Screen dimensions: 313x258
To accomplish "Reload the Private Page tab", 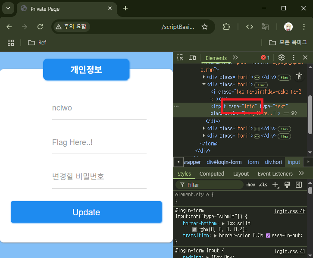I will [x=40, y=27].
